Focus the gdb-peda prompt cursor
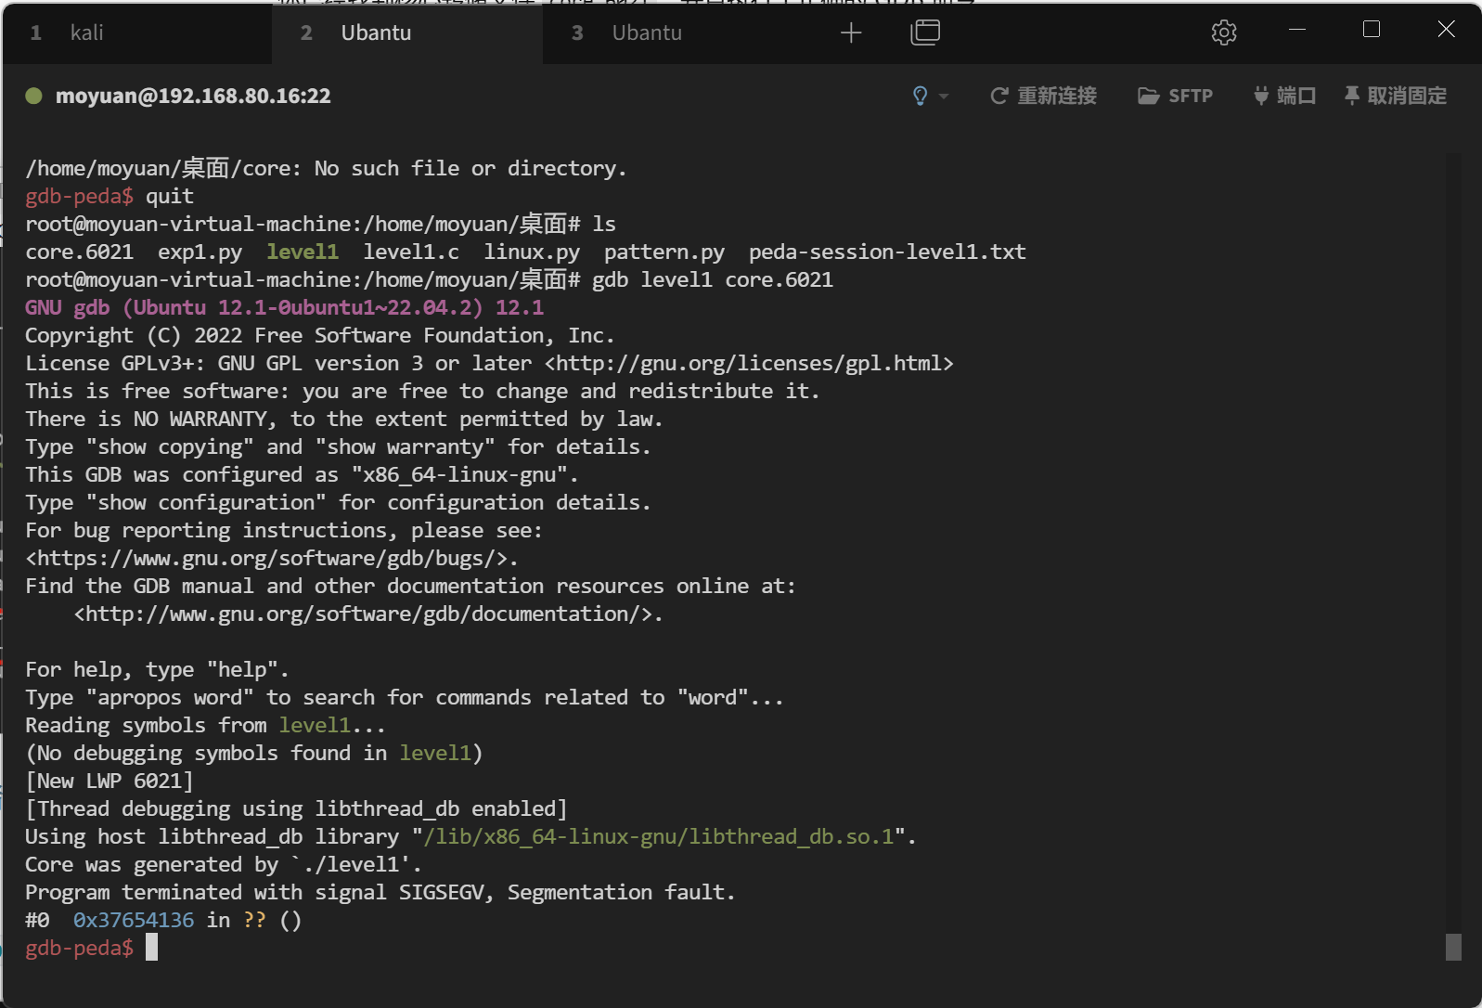This screenshot has width=1482, height=1008. 151,948
